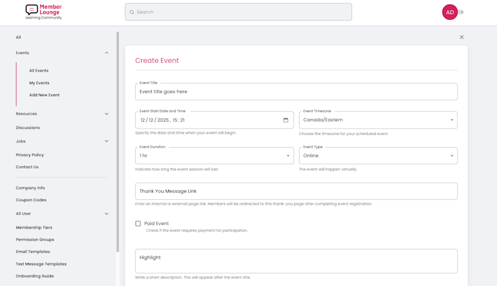Expand the Resources sidebar section
Image resolution: width=497 pixels, height=286 pixels.
(x=107, y=114)
